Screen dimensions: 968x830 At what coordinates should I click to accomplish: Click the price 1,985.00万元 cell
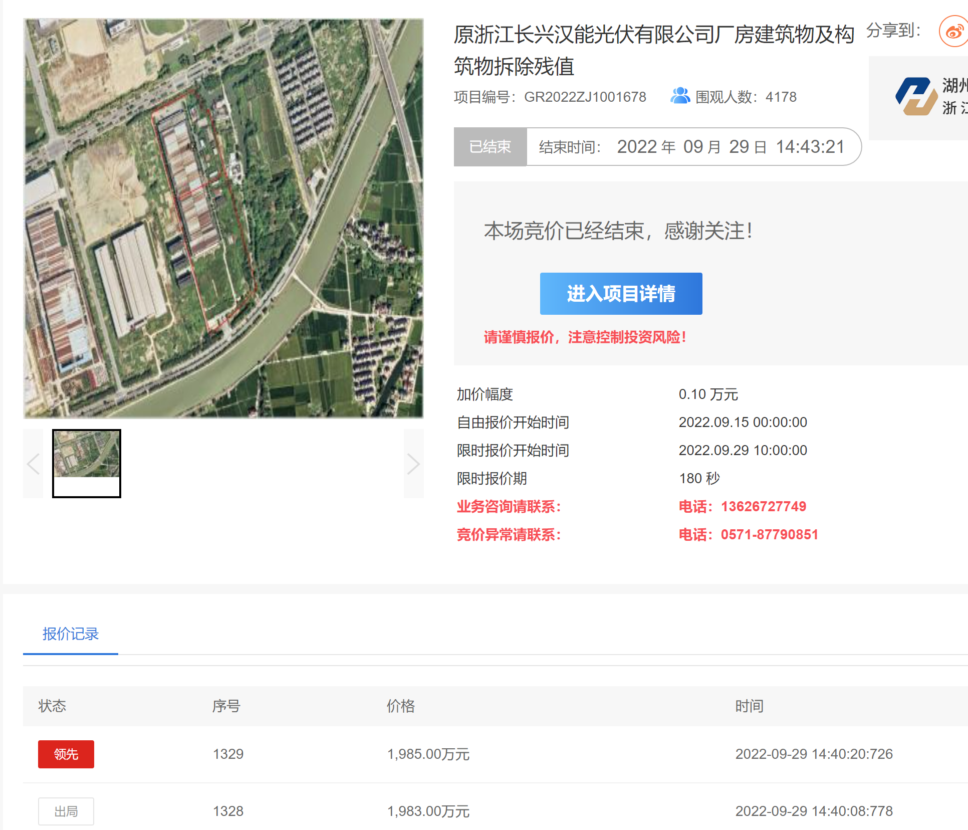click(x=428, y=754)
